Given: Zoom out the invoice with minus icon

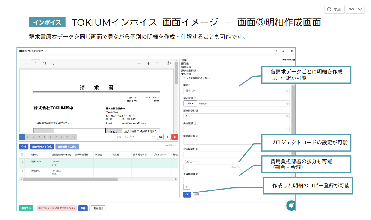Looking at the screenshot, I should 139,63.
